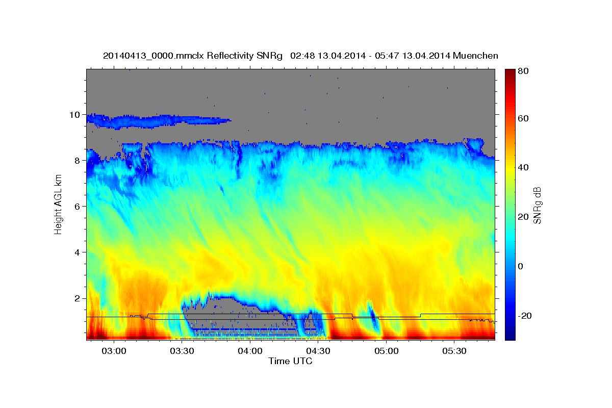This screenshot has height=408, width=612.
Task: Click the 05:30 time tick label
Action: click(x=454, y=351)
